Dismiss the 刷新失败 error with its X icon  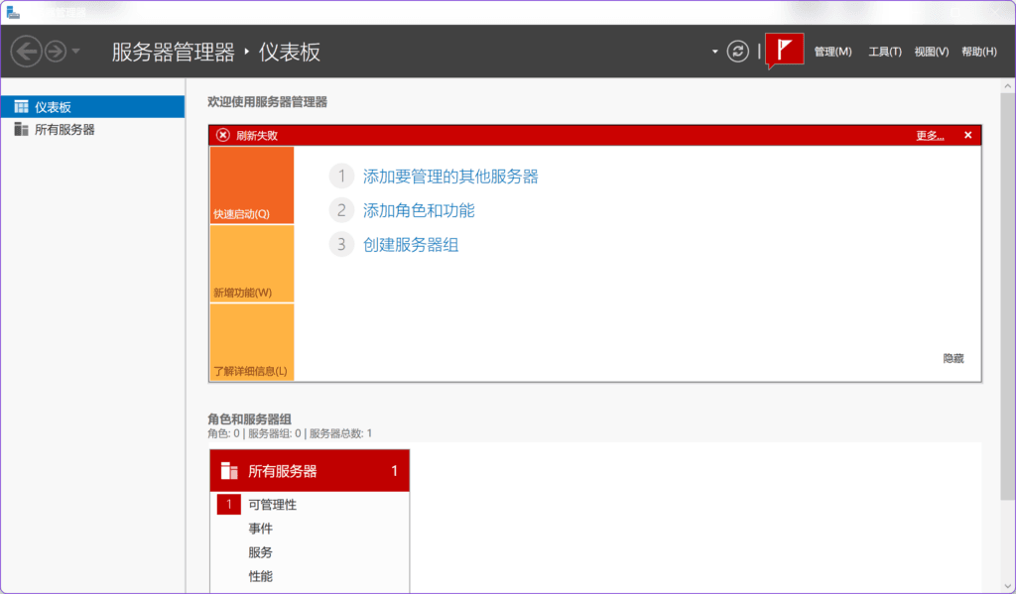(967, 135)
